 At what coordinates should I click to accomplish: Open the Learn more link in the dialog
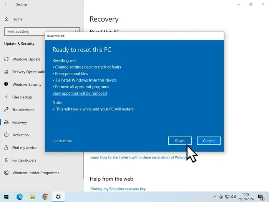[x=62, y=141]
